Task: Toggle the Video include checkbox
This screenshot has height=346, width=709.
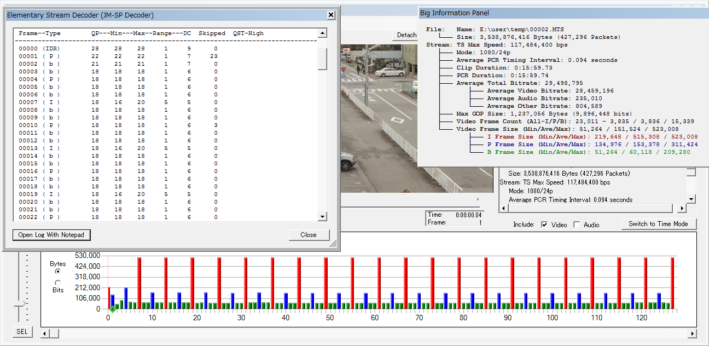Action: (x=544, y=224)
